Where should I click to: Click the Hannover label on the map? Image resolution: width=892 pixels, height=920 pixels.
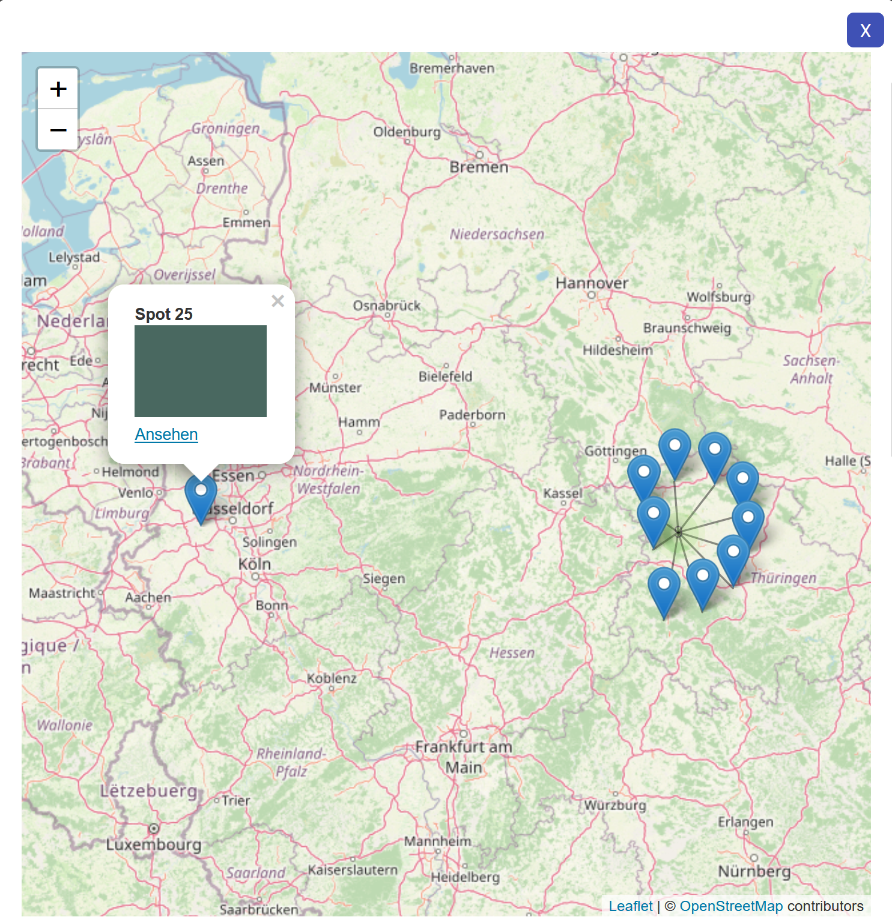pos(591,283)
